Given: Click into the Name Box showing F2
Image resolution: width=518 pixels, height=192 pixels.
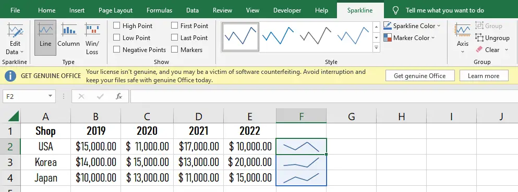Looking at the screenshot, I should point(25,96).
